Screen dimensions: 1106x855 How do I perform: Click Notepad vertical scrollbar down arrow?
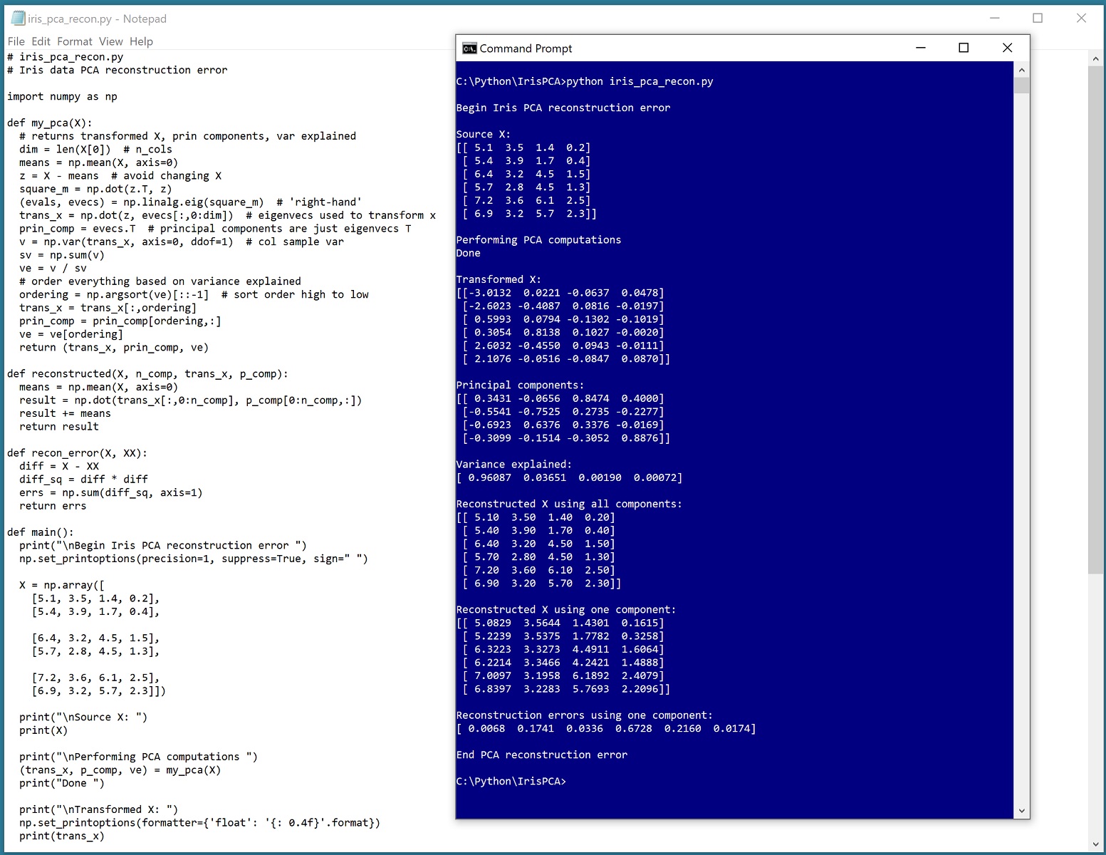pyautogui.click(x=1095, y=844)
